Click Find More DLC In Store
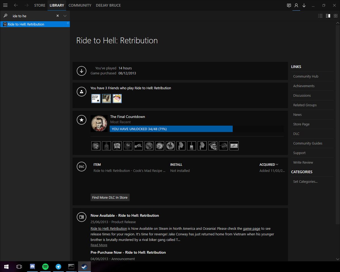The height and width of the screenshot is (272, 340). [x=110, y=197]
